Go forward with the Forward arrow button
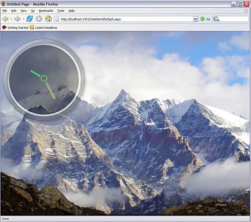 point(17,19)
